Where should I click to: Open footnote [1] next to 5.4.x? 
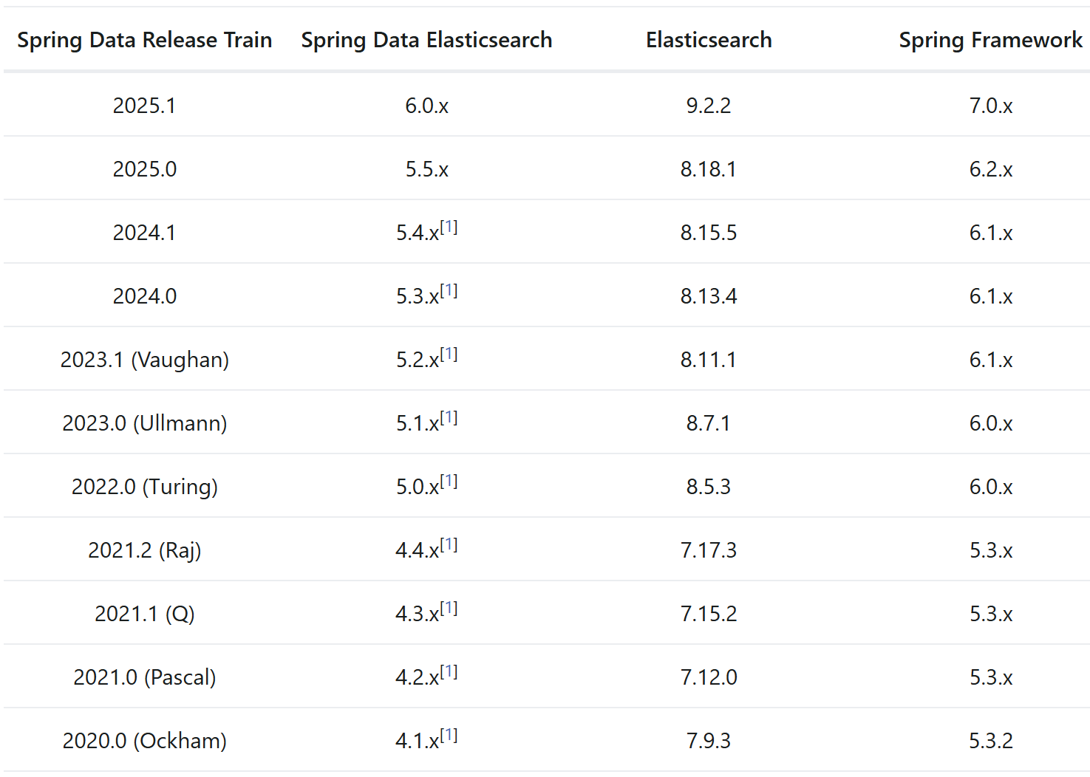(x=449, y=227)
